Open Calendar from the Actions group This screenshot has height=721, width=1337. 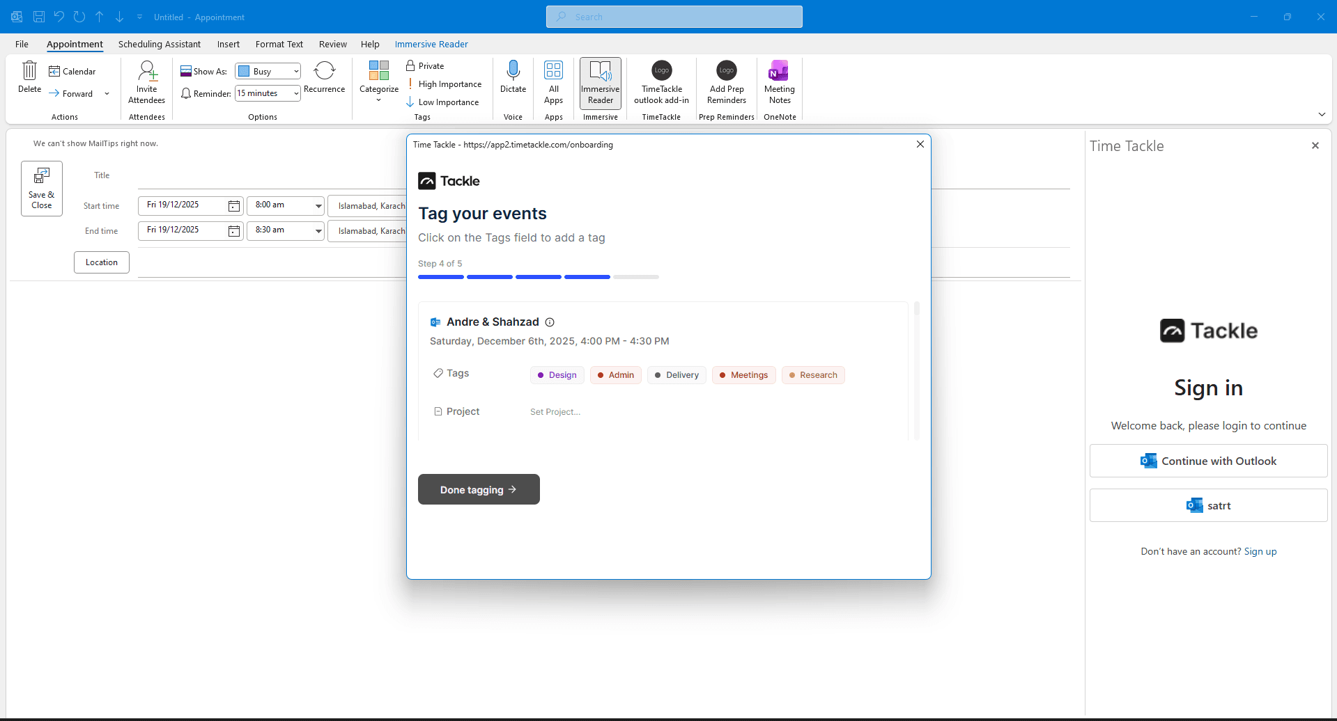(x=72, y=71)
